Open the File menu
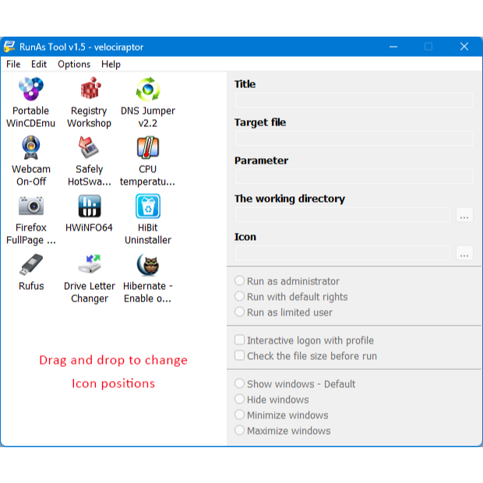This screenshot has width=483, height=483. point(13,64)
